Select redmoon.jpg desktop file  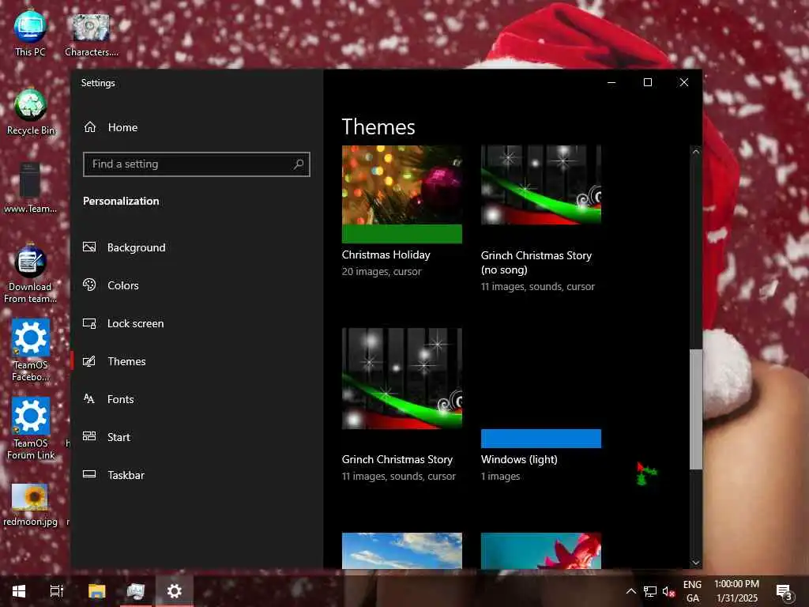coord(30,505)
